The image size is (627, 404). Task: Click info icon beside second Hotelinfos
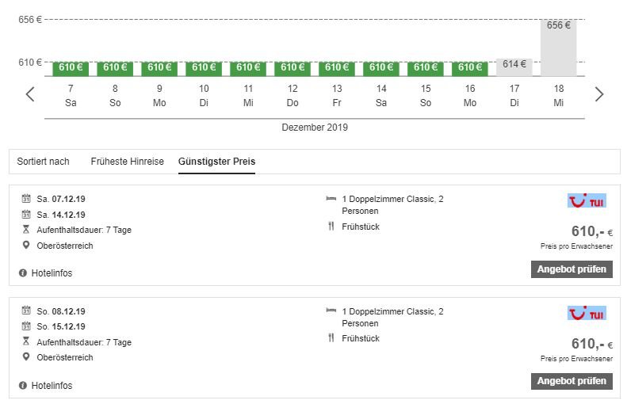(23, 386)
